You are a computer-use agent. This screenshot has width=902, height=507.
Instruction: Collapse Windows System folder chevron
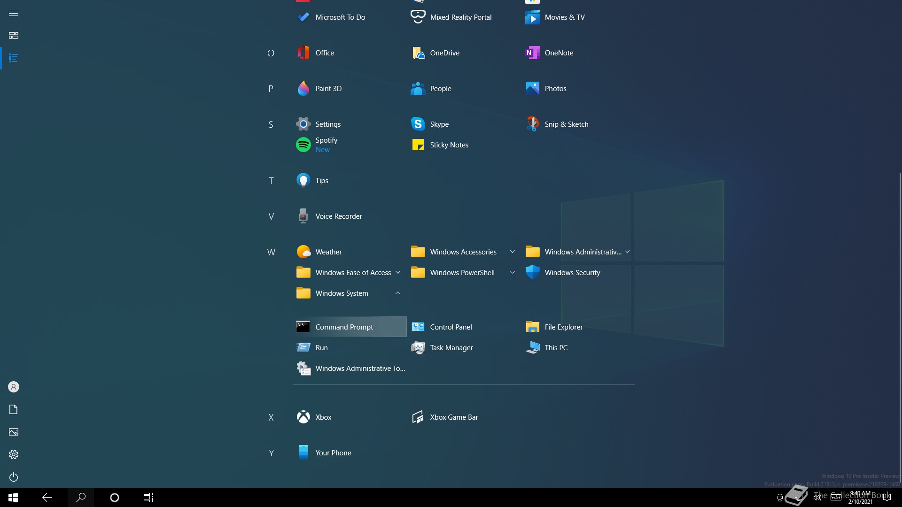pos(398,293)
